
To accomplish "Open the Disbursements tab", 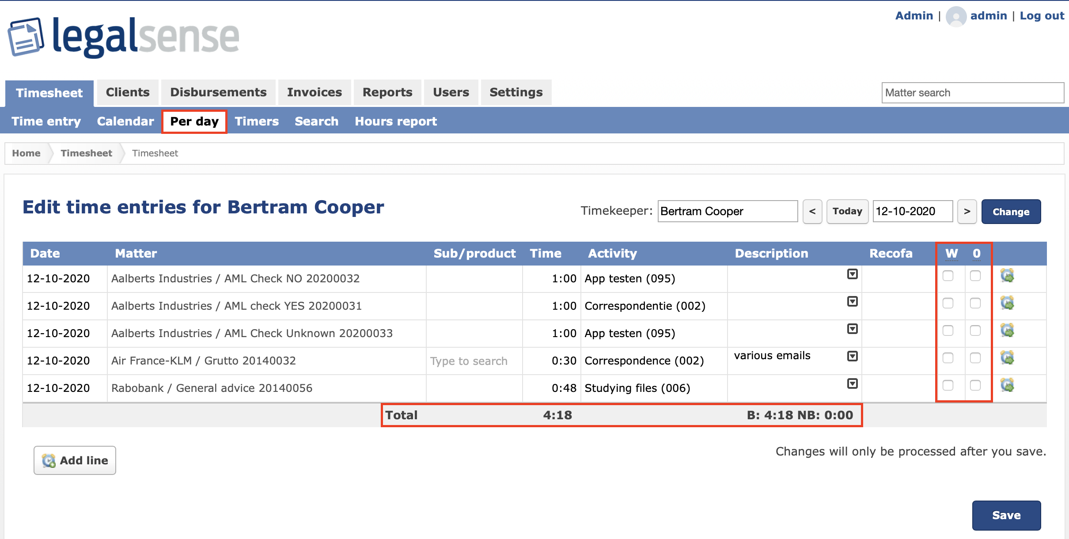I will pos(218,92).
